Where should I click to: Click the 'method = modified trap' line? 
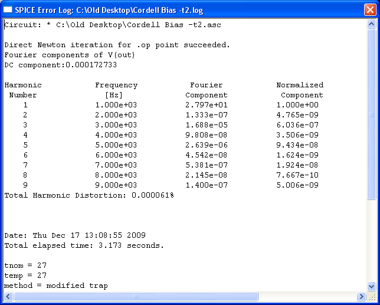pyautogui.click(x=56, y=286)
